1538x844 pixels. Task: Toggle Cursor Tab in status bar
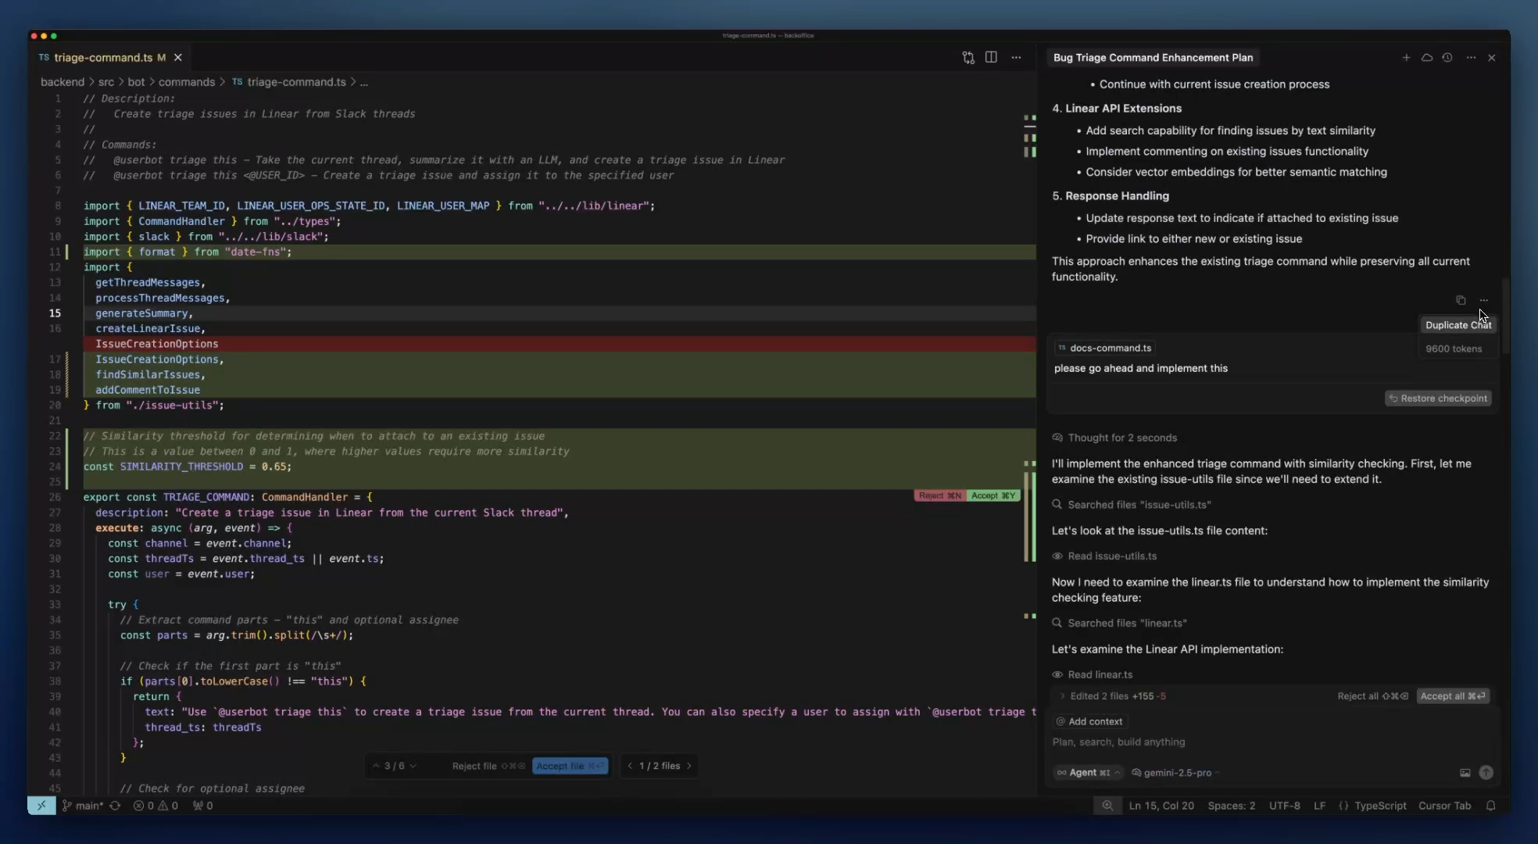pos(1444,806)
